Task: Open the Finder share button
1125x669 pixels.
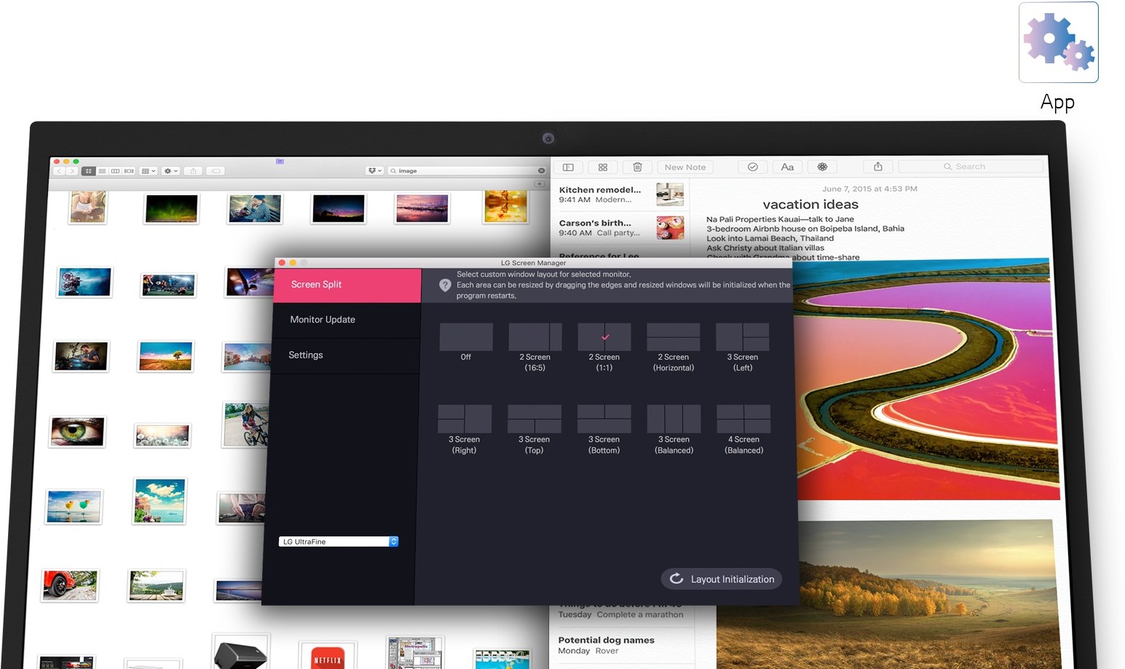Action: point(193,171)
